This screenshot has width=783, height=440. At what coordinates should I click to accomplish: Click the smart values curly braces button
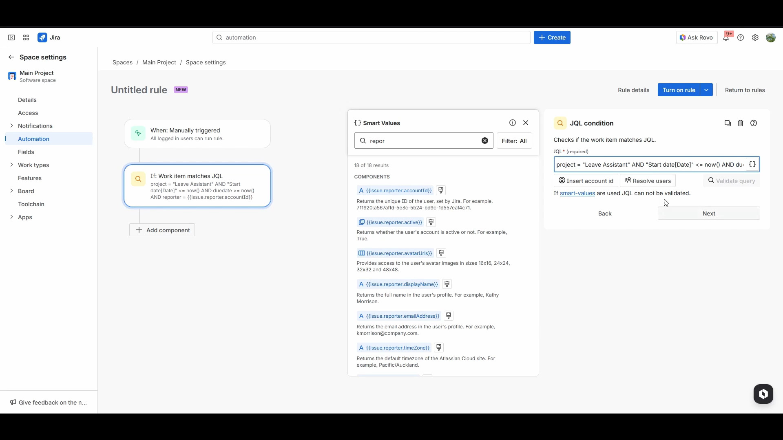pos(752,165)
